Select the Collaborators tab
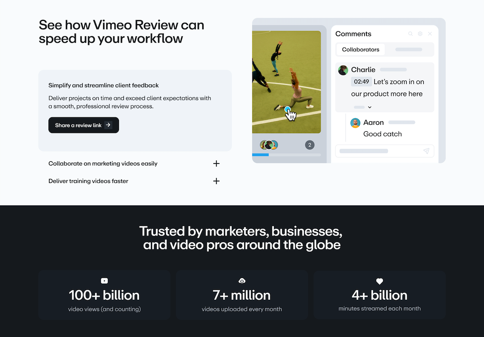This screenshot has width=484, height=337. click(x=361, y=49)
